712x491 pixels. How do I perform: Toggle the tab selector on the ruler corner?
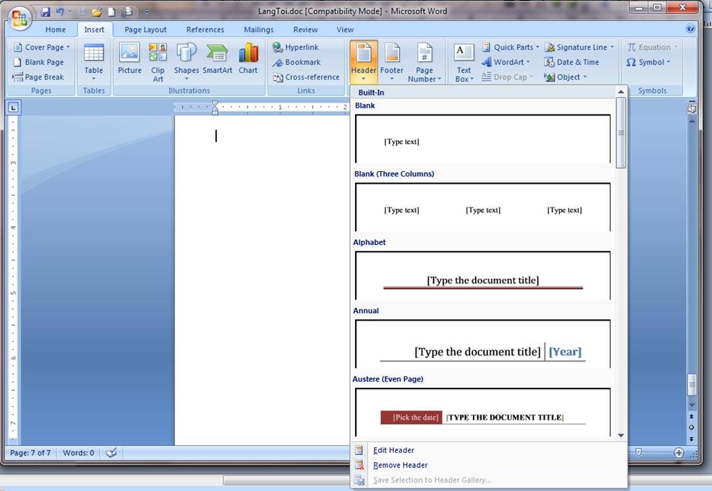[x=13, y=107]
